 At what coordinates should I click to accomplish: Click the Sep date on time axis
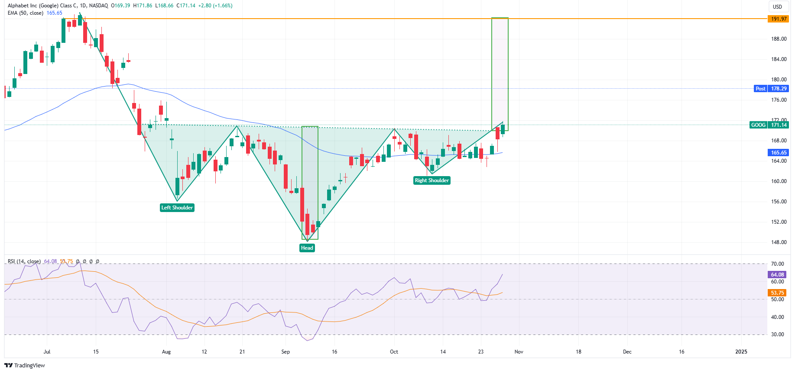(x=286, y=352)
